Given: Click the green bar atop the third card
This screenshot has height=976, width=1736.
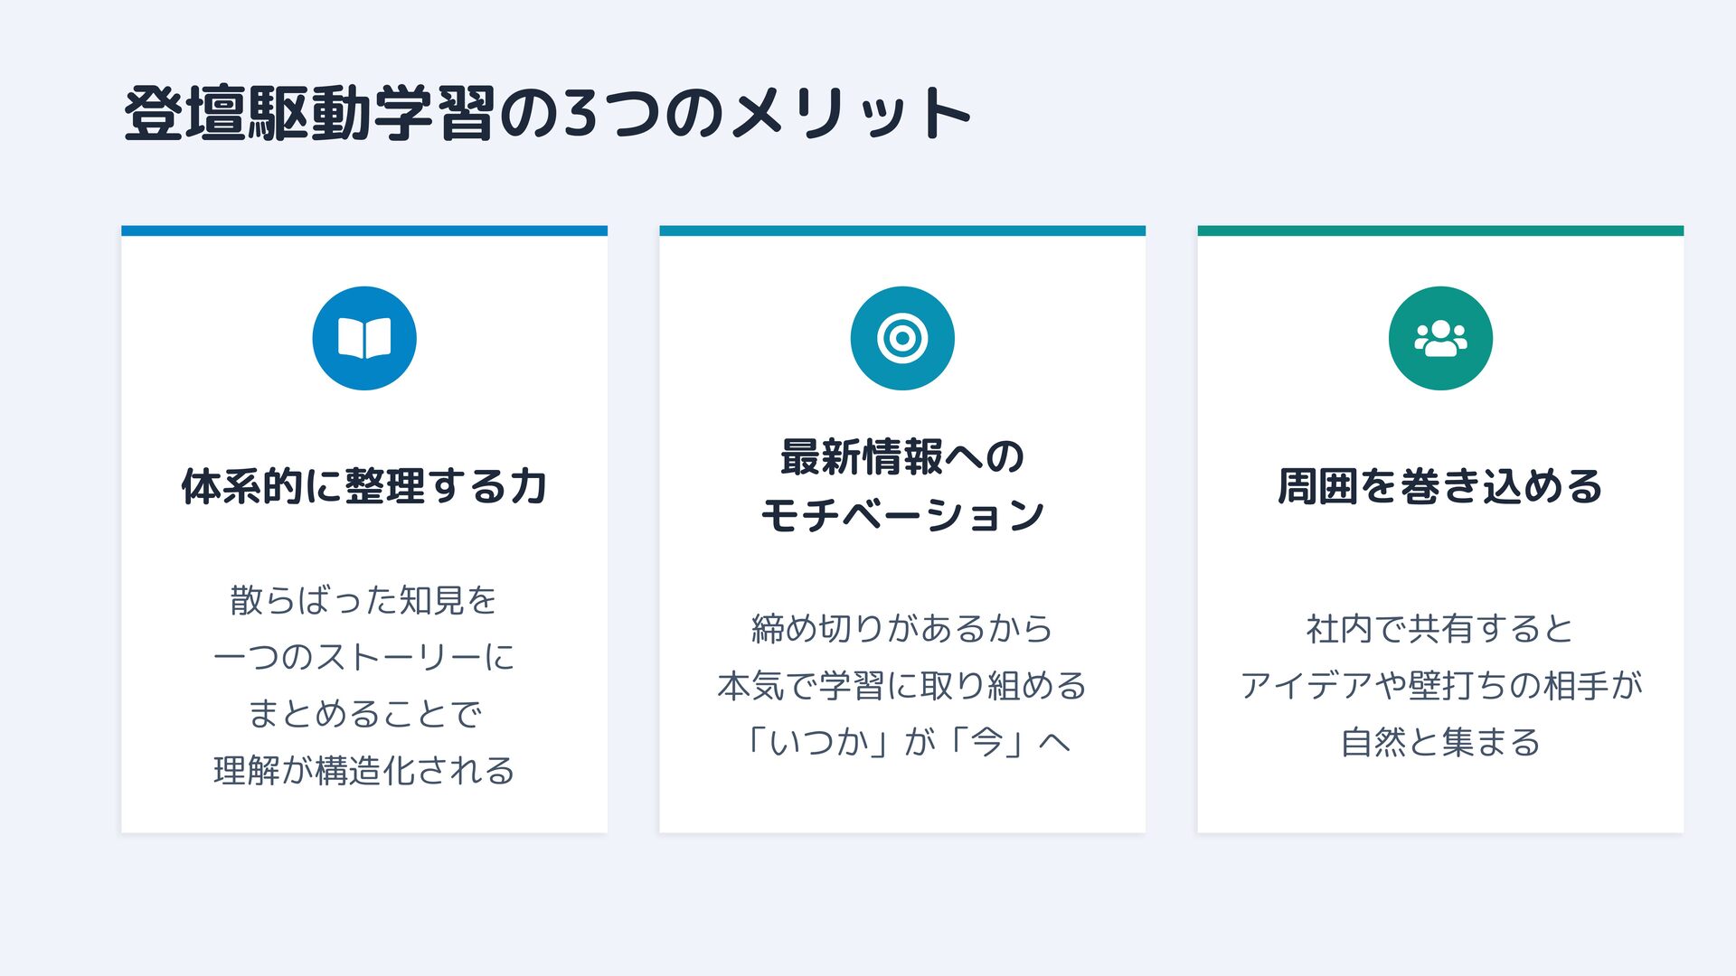Looking at the screenshot, I should (1440, 231).
